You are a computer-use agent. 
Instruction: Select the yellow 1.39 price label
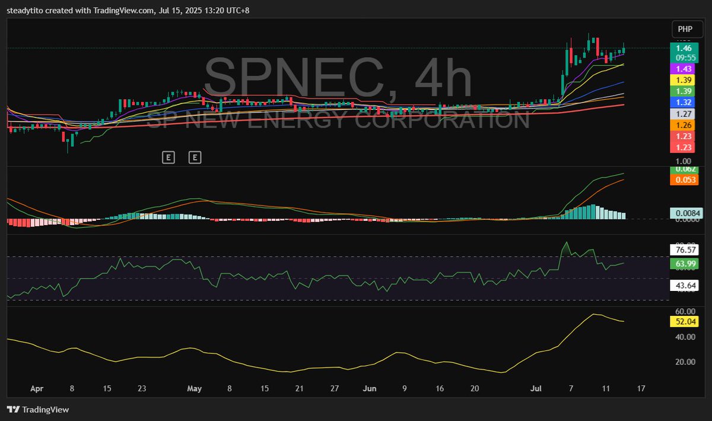pyautogui.click(x=684, y=80)
